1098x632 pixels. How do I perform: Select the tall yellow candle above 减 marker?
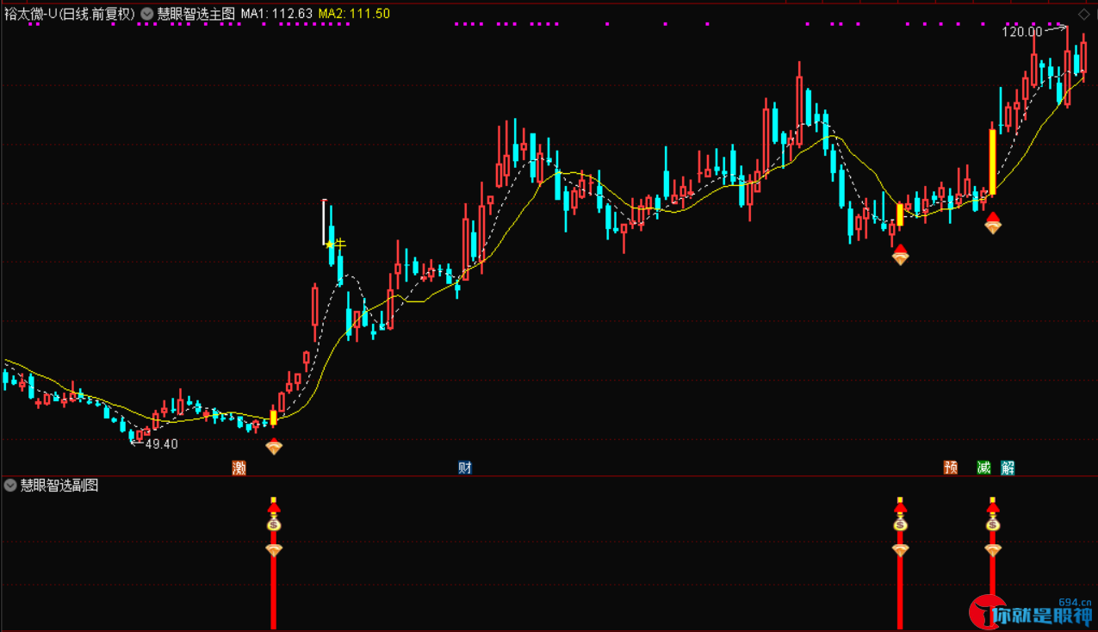pos(992,162)
